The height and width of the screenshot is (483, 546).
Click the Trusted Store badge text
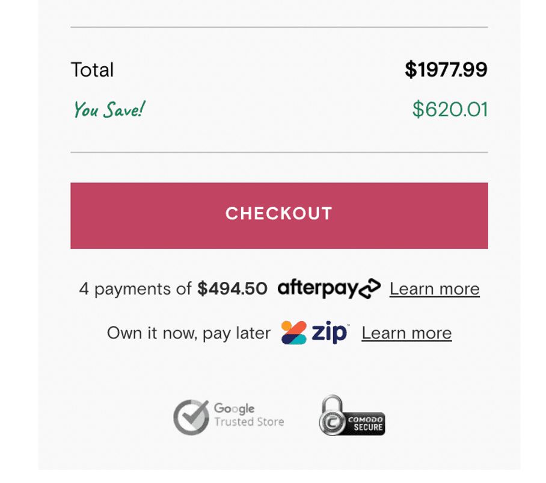[x=249, y=422]
